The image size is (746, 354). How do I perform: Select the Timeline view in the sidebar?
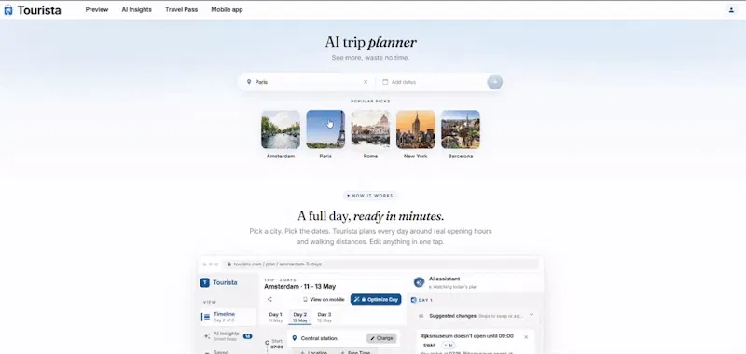point(228,317)
